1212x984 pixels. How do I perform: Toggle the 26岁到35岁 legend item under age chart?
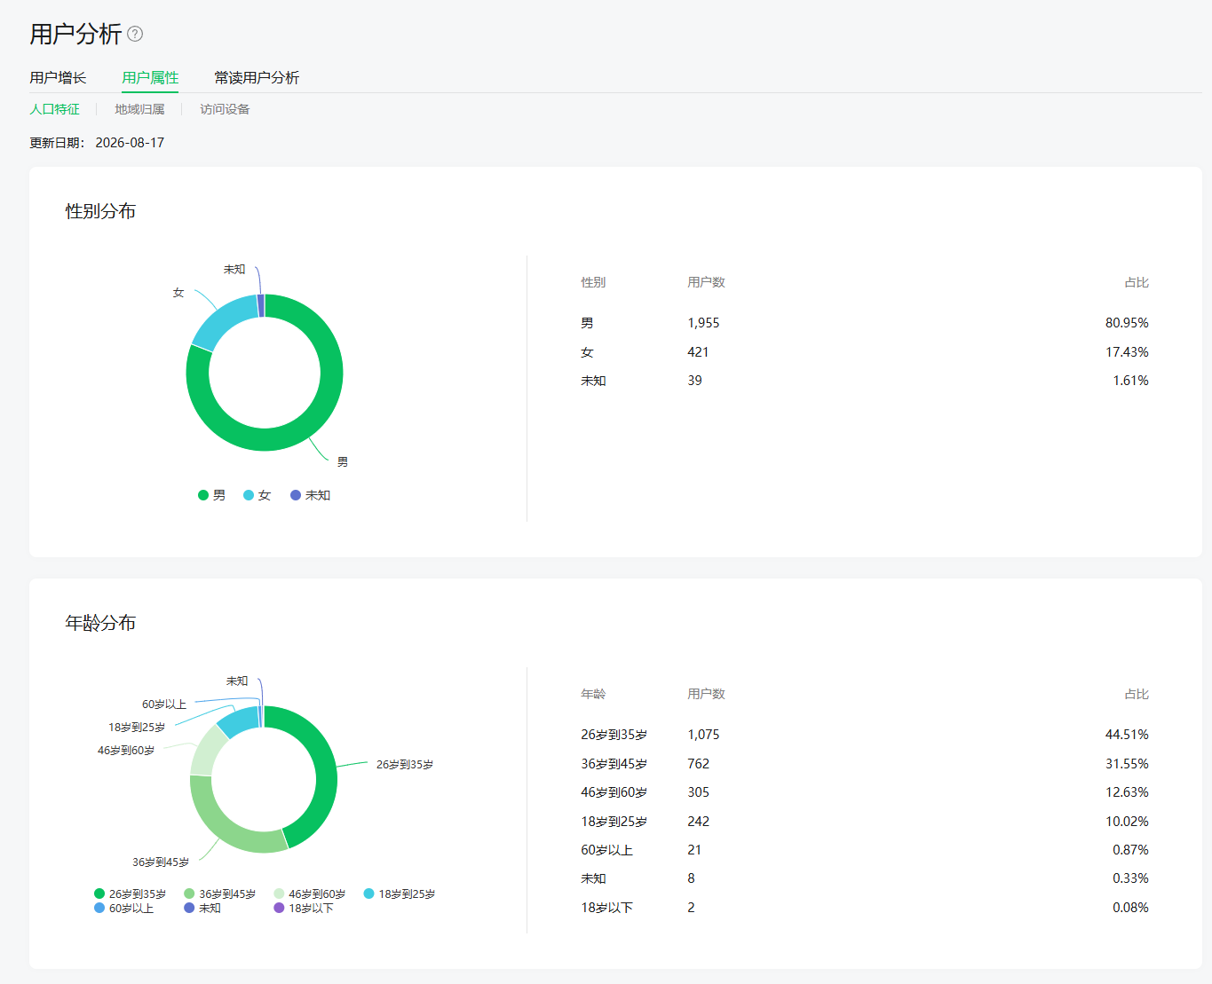tap(130, 893)
